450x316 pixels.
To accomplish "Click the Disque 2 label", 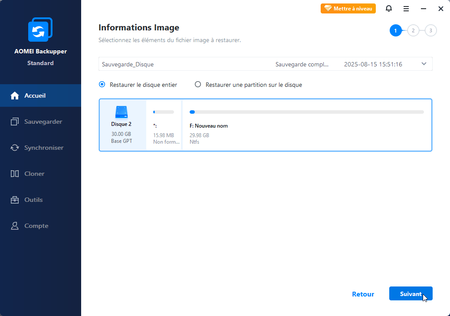I will coord(122,124).
